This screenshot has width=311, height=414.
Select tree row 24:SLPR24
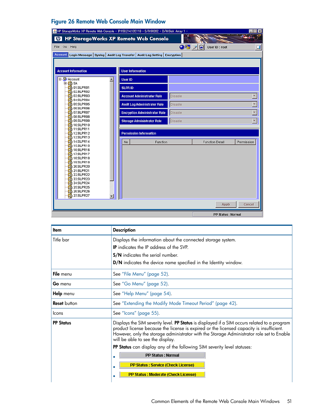(x=81, y=183)
